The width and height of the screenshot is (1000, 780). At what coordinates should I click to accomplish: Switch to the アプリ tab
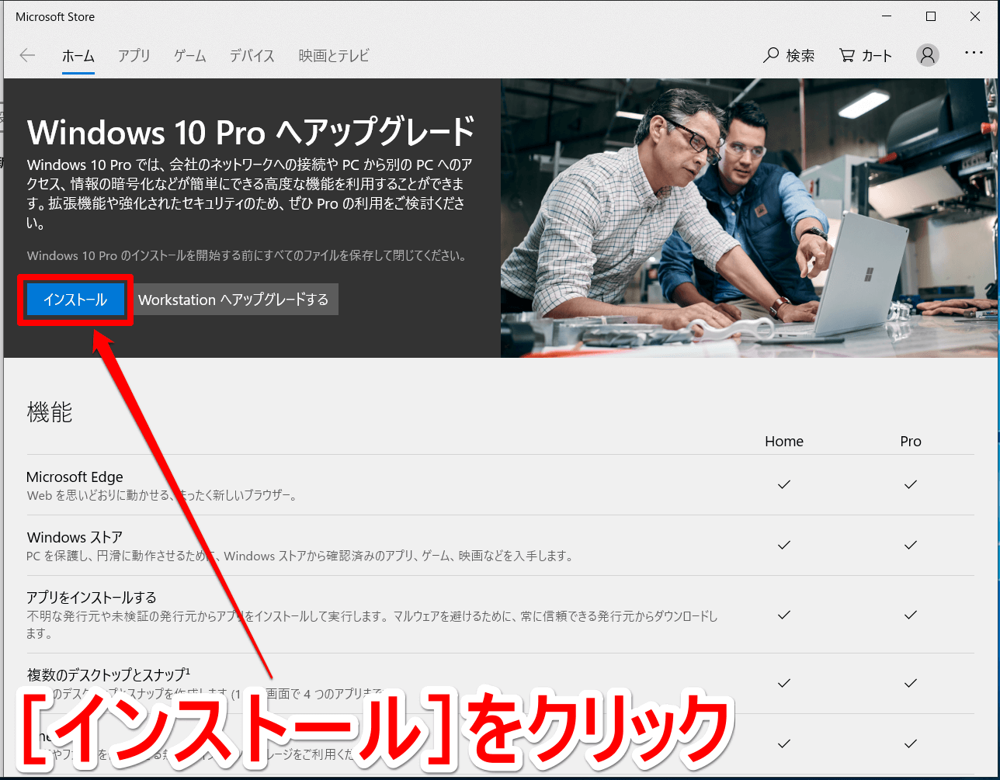tap(134, 56)
